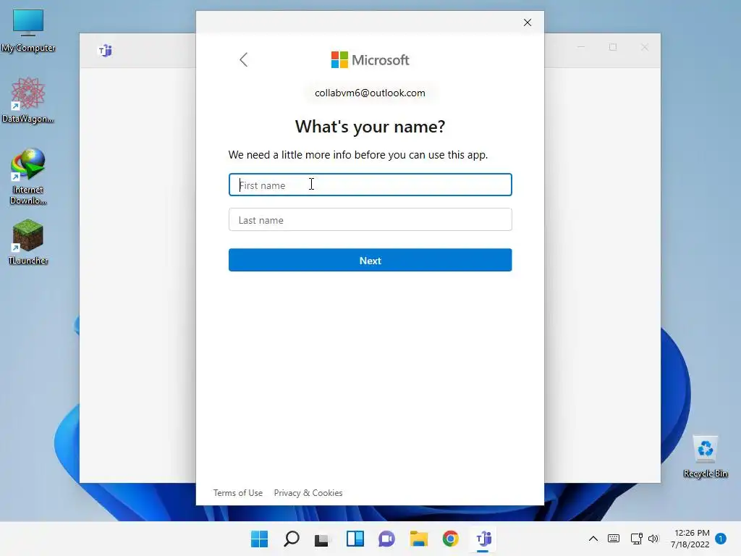Click touch keyboard tray icon
The width and height of the screenshot is (741, 556).
click(614, 539)
